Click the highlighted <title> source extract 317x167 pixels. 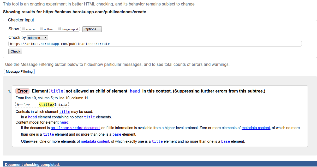point(46,105)
